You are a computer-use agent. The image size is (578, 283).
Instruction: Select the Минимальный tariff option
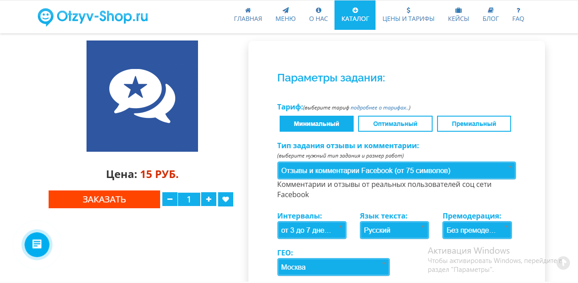click(x=316, y=123)
